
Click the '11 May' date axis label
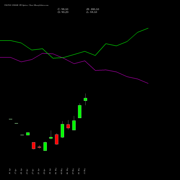pos(85,171)
